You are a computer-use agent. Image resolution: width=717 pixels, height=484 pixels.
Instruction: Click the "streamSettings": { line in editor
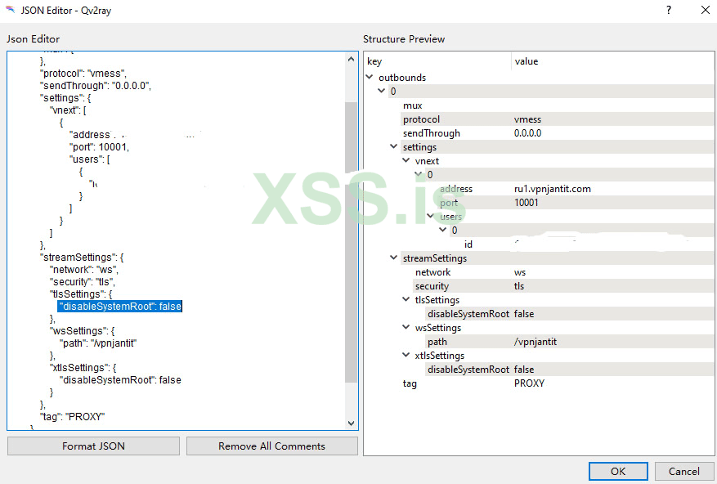[x=82, y=257]
